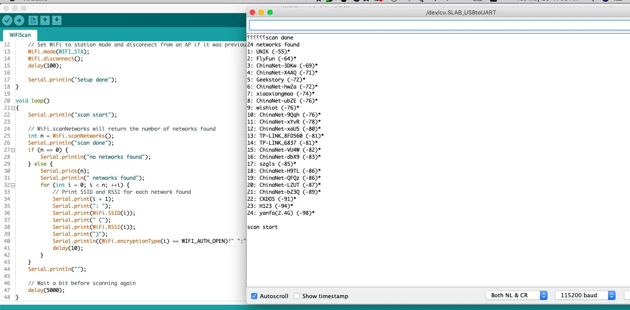
Task: Click the '2: FlyFun (-64)*' output line
Action: pyautogui.click(x=272, y=59)
